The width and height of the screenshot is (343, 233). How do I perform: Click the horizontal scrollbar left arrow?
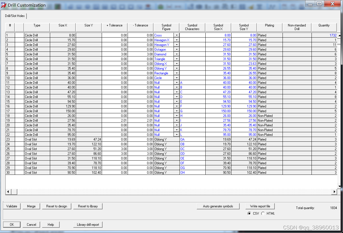[8, 192]
